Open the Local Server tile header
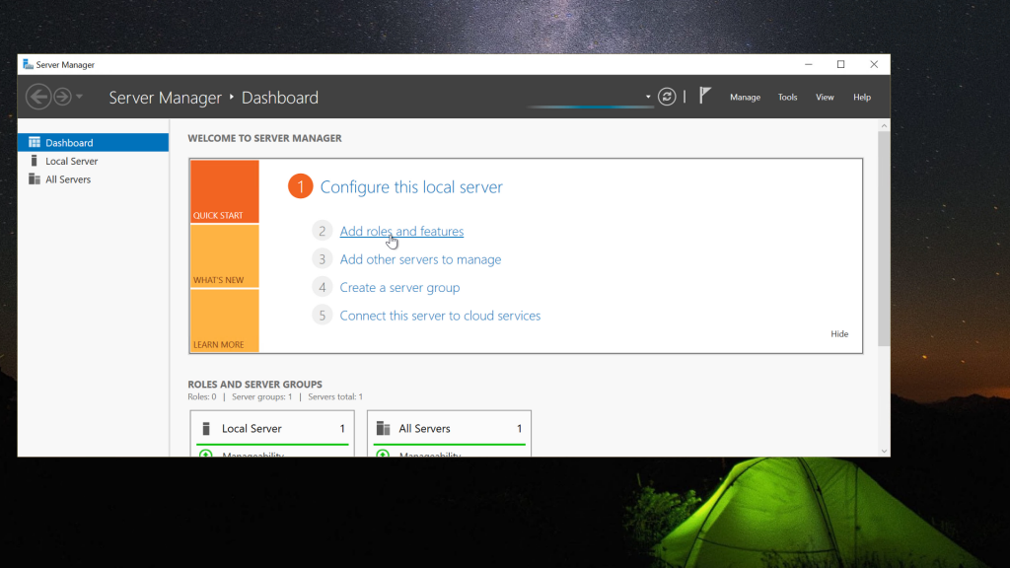1010x568 pixels. click(272, 428)
